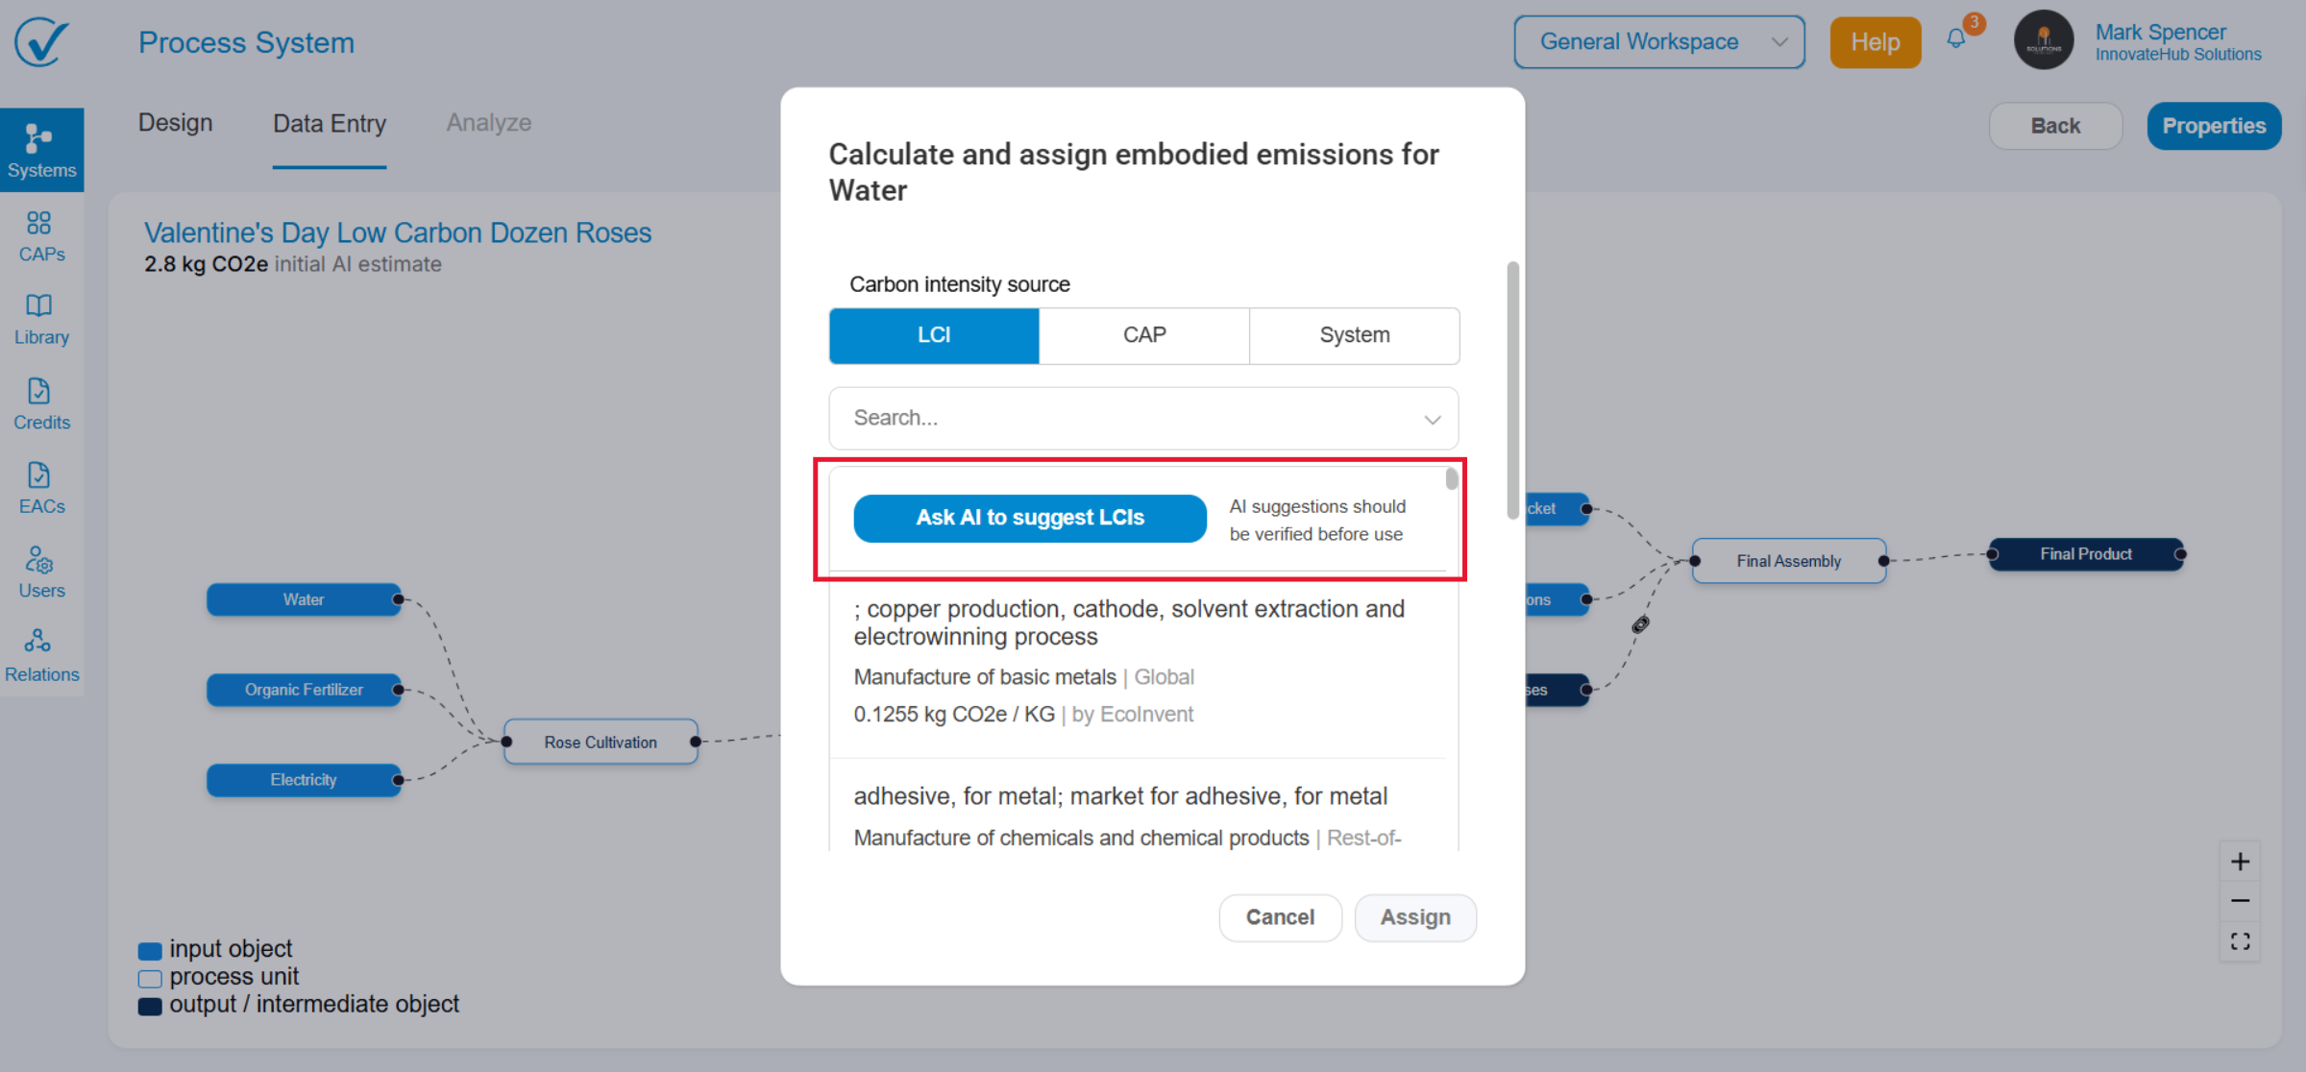Click the fit view canvas icon
2306x1072 pixels.
[2240, 941]
